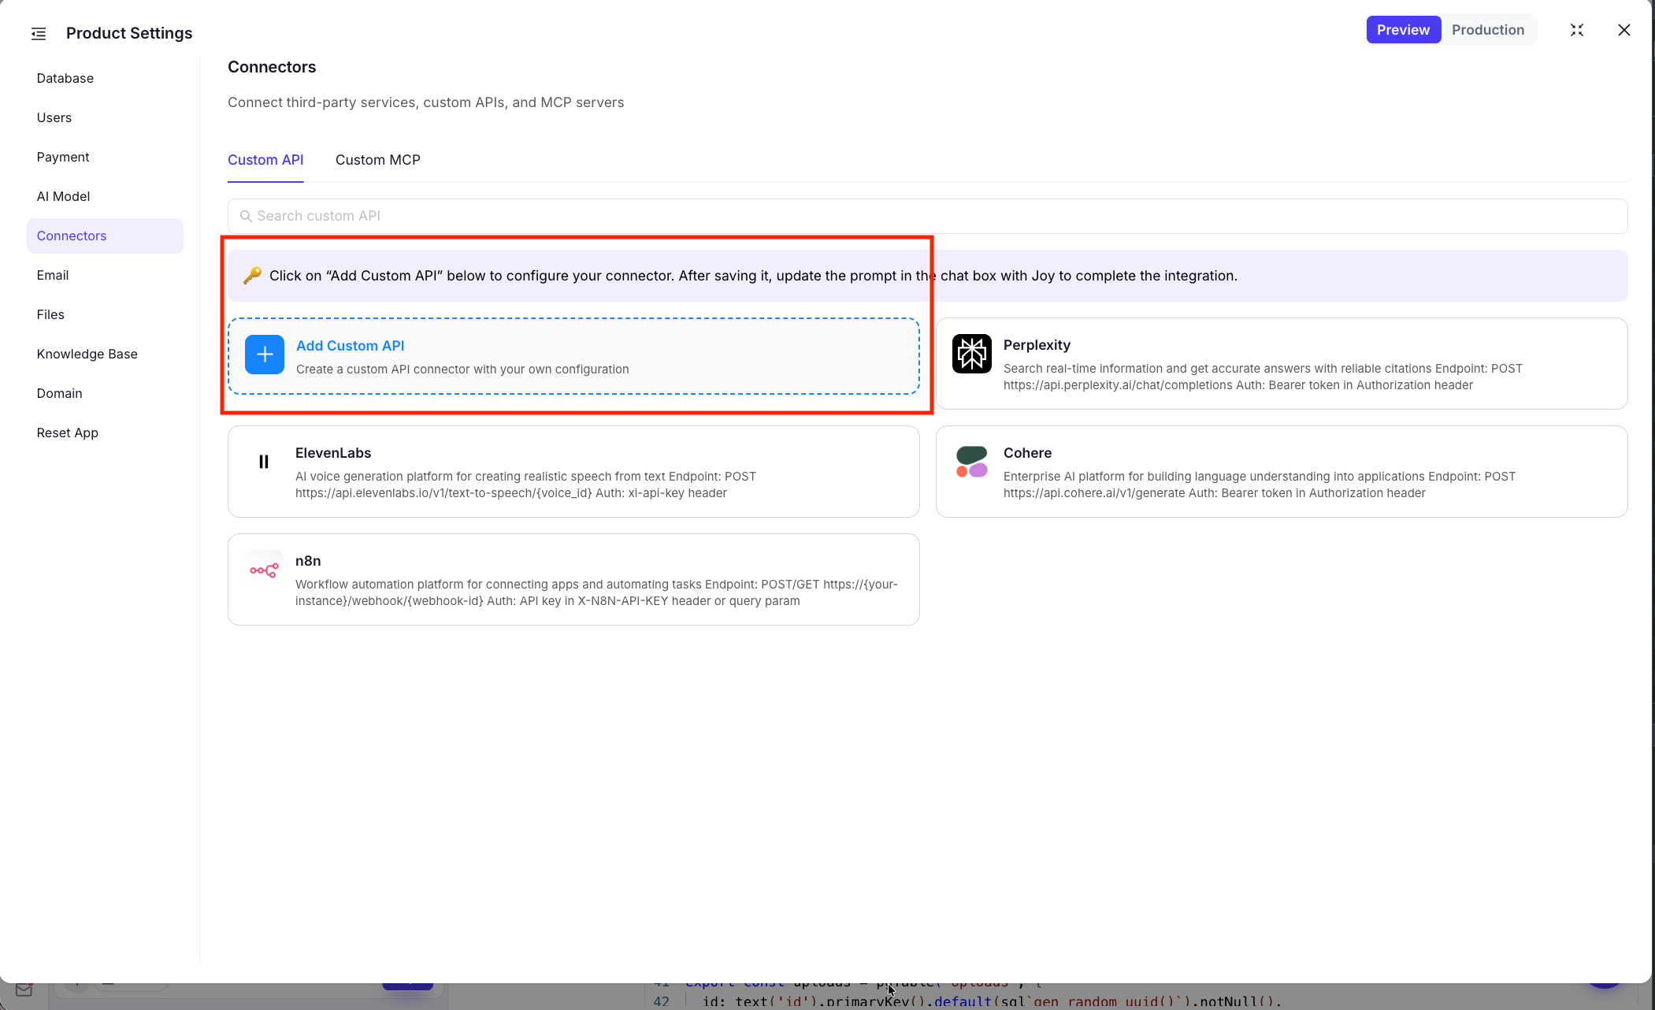Click the sidebar collapse menu icon

click(39, 33)
